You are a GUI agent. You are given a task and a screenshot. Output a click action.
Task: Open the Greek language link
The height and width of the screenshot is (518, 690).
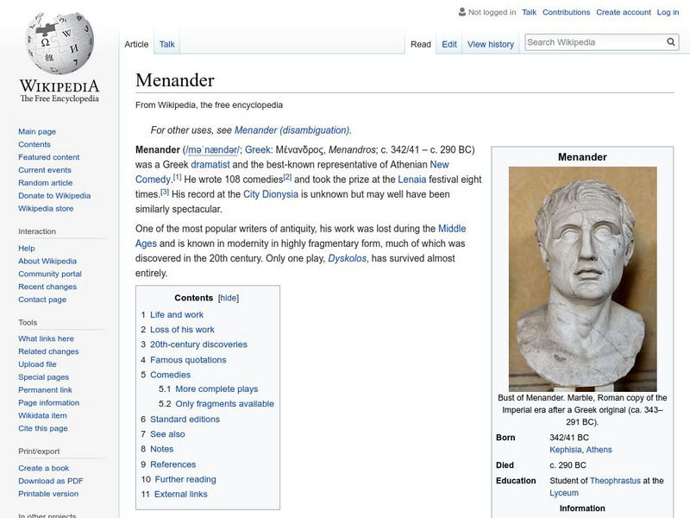click(x=257, y=149)
